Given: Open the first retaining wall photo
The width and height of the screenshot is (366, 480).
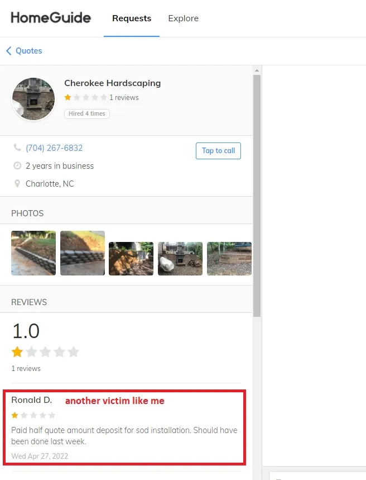Looking at the screenshot, I should (x=33, y=253).
